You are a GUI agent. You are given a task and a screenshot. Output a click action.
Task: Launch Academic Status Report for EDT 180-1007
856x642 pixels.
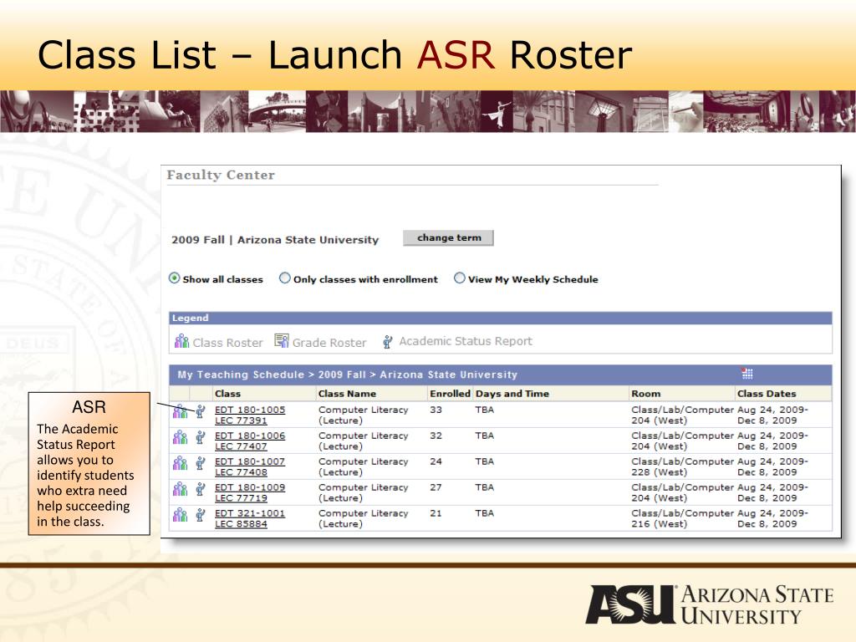point(201,463)
